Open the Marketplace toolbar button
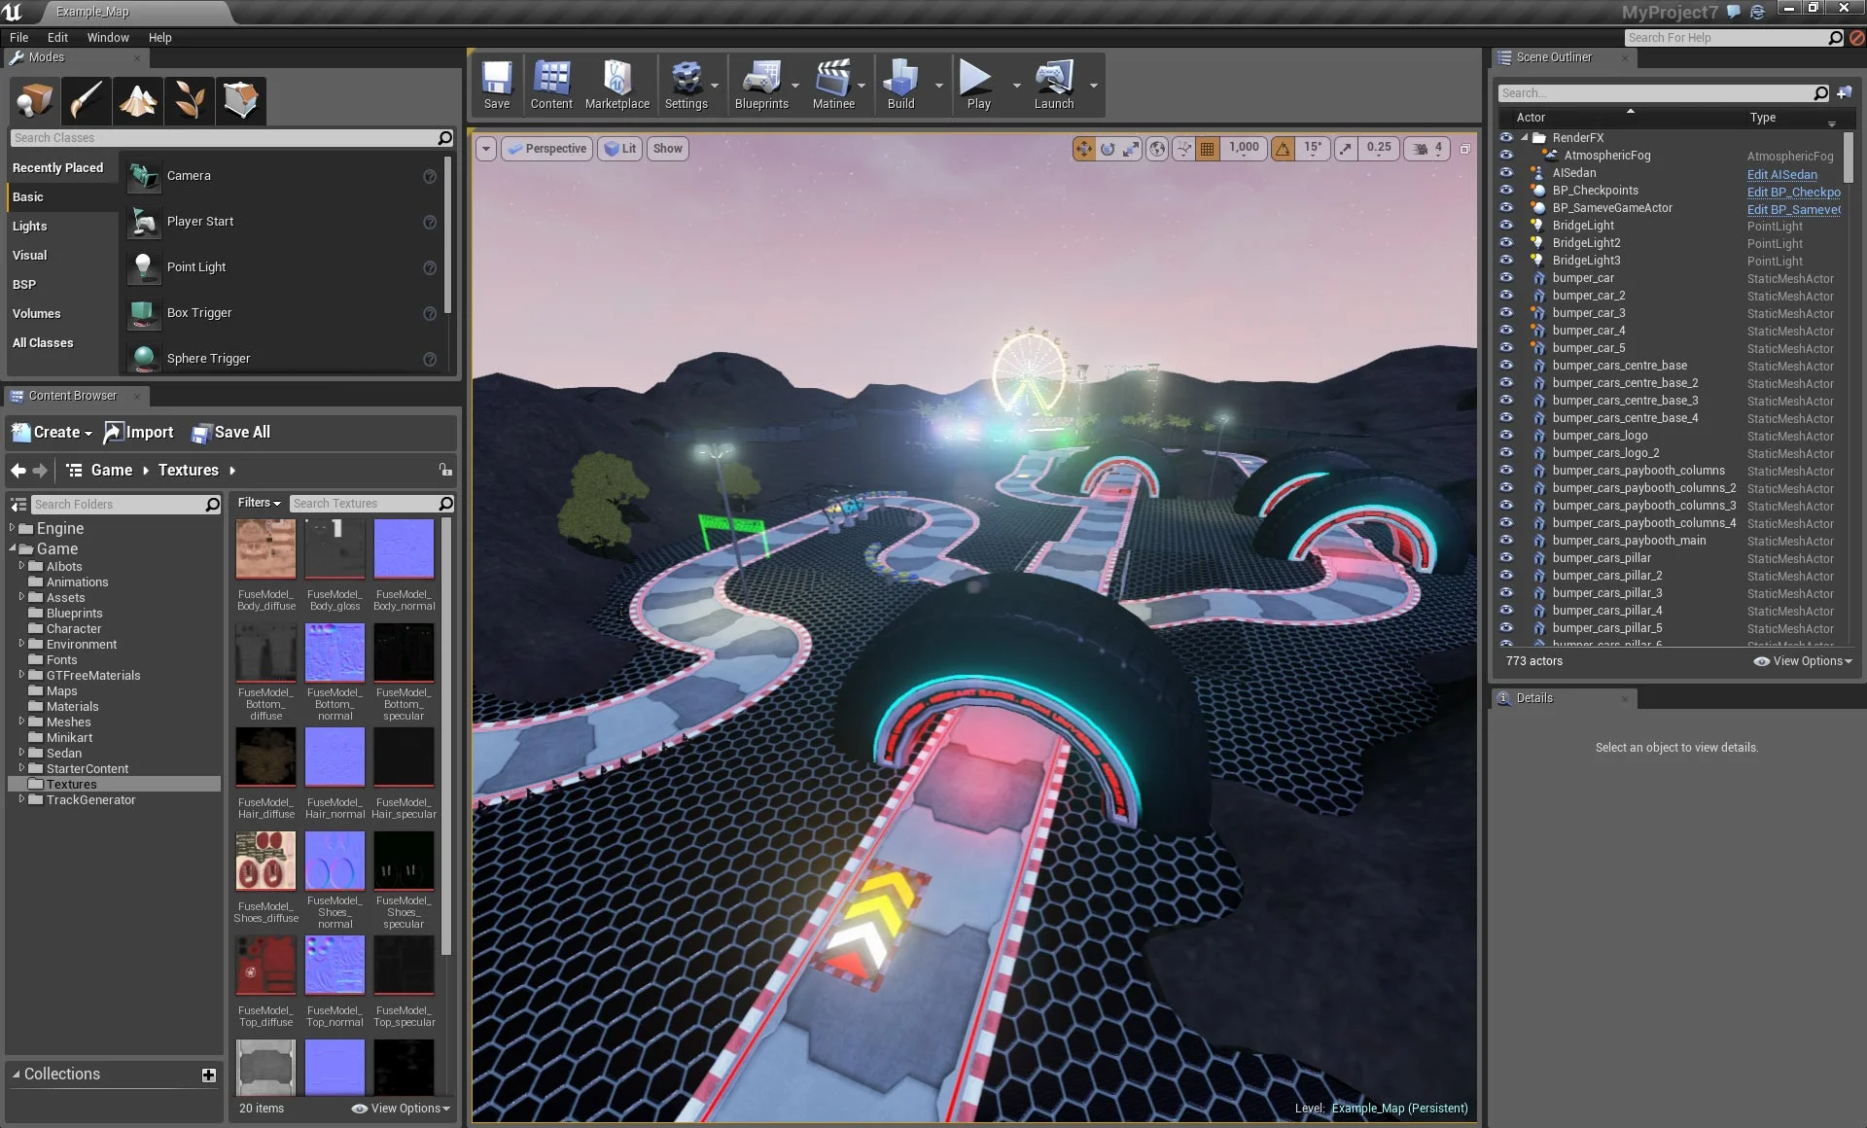Image resolution: width=1867 pixels, height=1128 pixels. [616, 84]
